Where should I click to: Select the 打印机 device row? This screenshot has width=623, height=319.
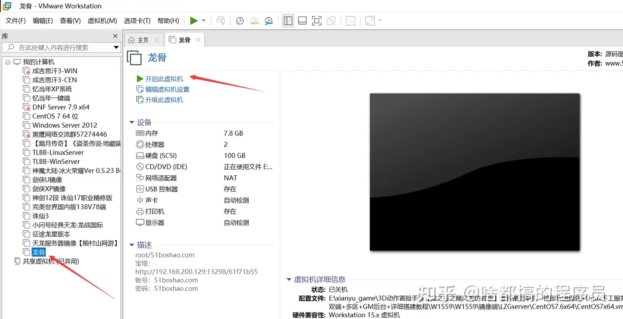click(205, 212)
